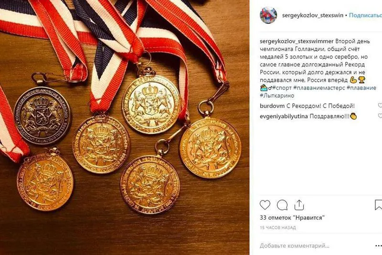Image resolution: width=382 pixels, height=255 pixels.
Task: Visit evgeniyabilyutina commenter profile
Action: (x=284, y=116)
